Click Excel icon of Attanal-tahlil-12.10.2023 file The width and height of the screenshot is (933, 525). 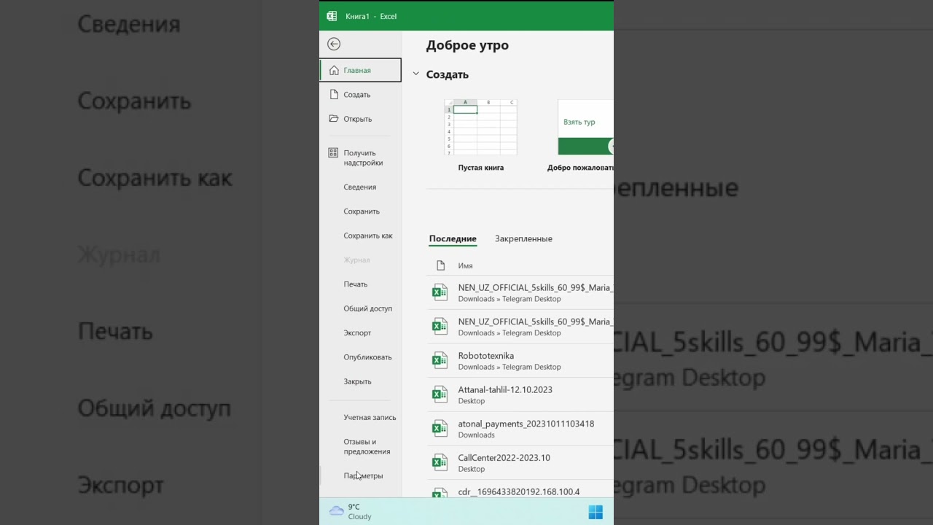[x=440, y=394]
